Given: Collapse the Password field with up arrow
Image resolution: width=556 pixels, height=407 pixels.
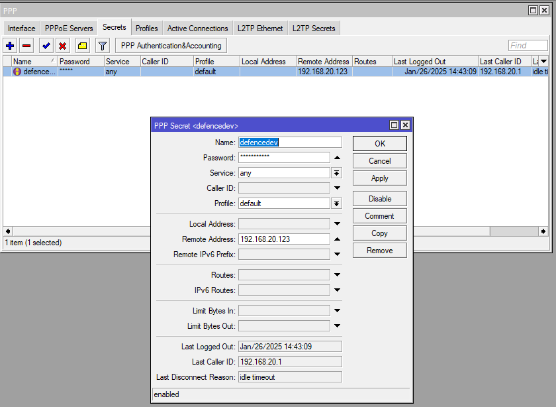Looking at the screenshot, I should tap(337, 158).
